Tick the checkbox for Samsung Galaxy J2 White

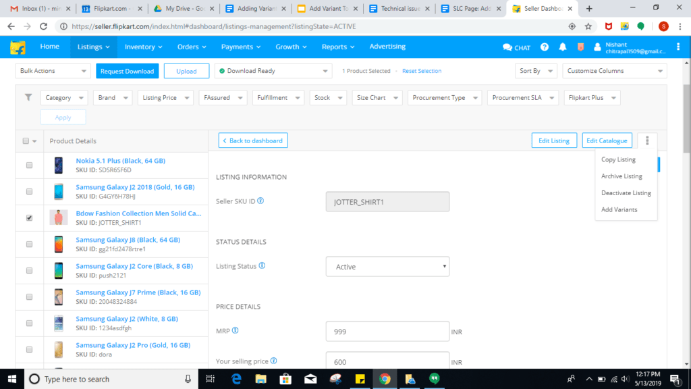pos(29,323)
